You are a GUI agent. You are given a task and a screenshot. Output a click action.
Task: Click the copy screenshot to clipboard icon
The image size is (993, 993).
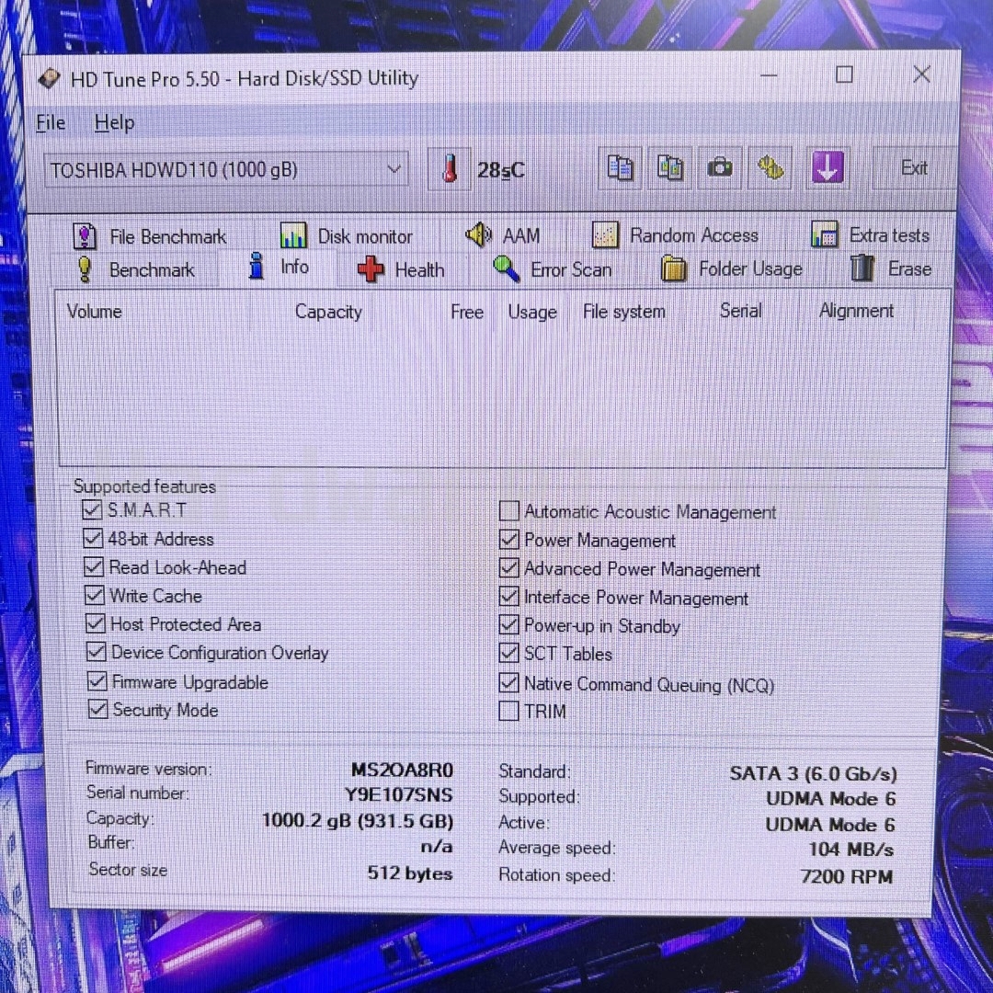(670, 168)
